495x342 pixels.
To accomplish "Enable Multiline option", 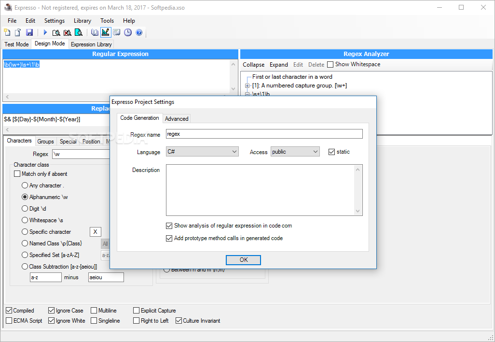I will tap(94, 311).
